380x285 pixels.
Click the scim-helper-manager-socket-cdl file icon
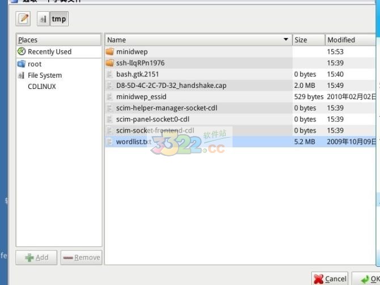coord(109,108)
